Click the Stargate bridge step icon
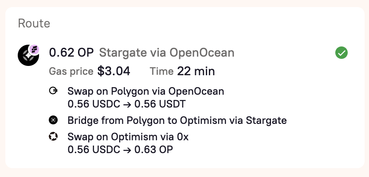 pyautogui.click(x=53, y=120)
